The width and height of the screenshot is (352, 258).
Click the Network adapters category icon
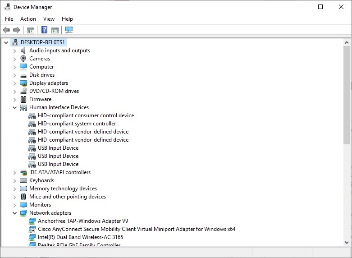click(23, 213)
